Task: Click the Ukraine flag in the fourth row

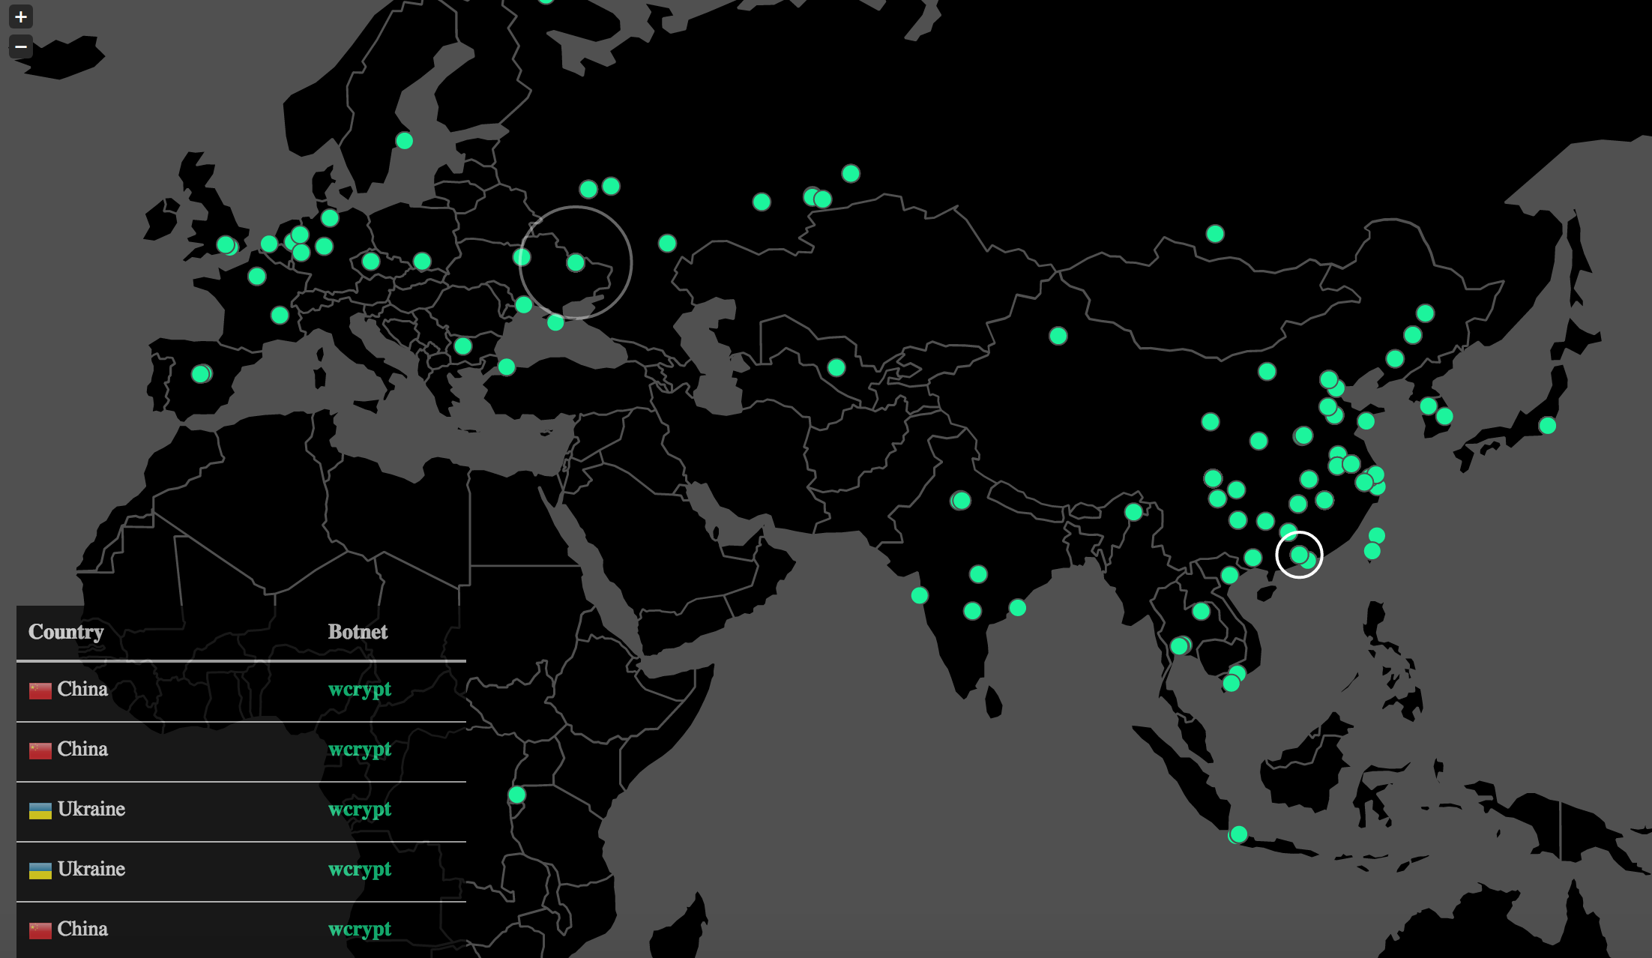Action: pyautogui.click(x=41, y=869)
